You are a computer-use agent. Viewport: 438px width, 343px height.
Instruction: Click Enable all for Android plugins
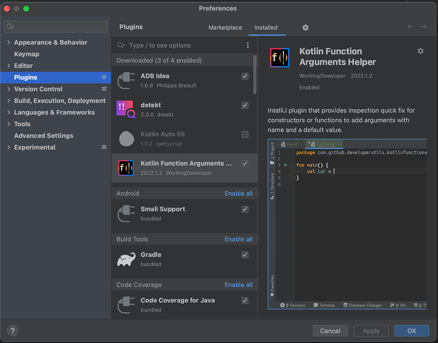pyautogui.click(x=238, y=193)
